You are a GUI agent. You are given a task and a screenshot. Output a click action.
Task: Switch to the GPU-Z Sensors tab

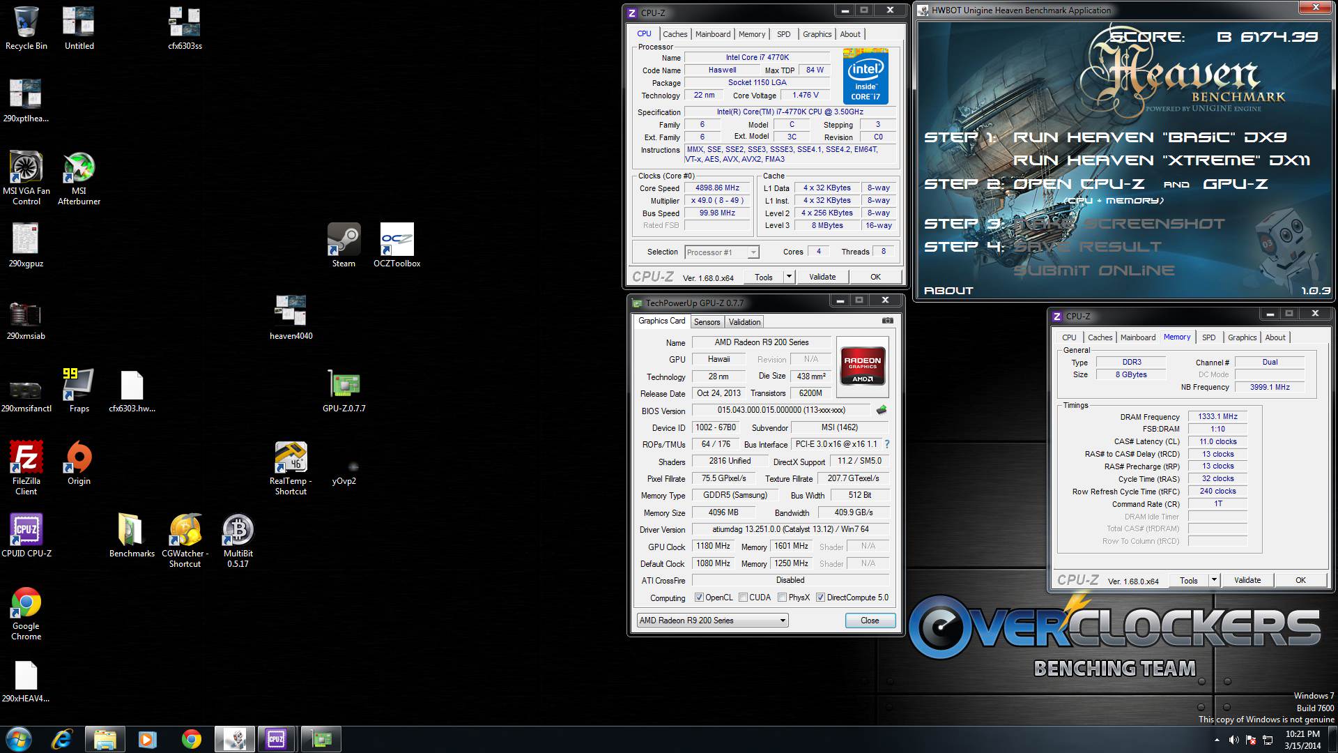tap(707, 322)
